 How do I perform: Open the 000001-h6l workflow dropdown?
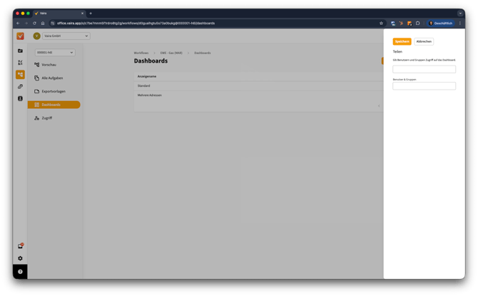56,53
